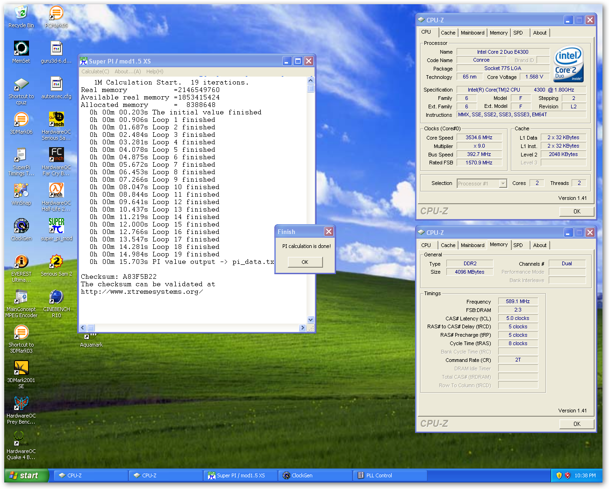Image resolution: width=609 pixels, height=489 pixels.
Task: Activate ClockGen taskbar button
Action: [x=315, y=475]
